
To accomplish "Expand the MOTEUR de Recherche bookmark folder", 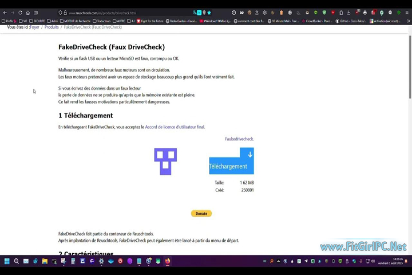I will [x=76, y=21].
